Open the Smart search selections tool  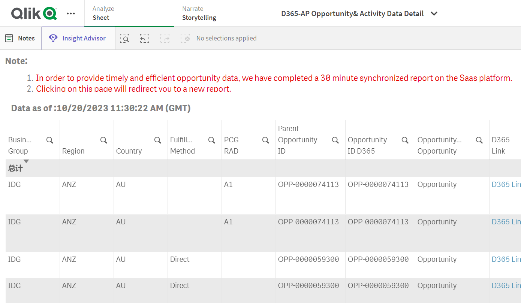pyautogui.click(x=124, y=38)
